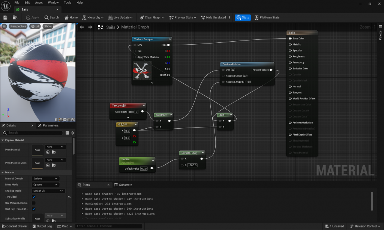Viewport: 384px width, 230px height.
Task: Click the Material Graph side panel icon top right
Action: (380, 27)
